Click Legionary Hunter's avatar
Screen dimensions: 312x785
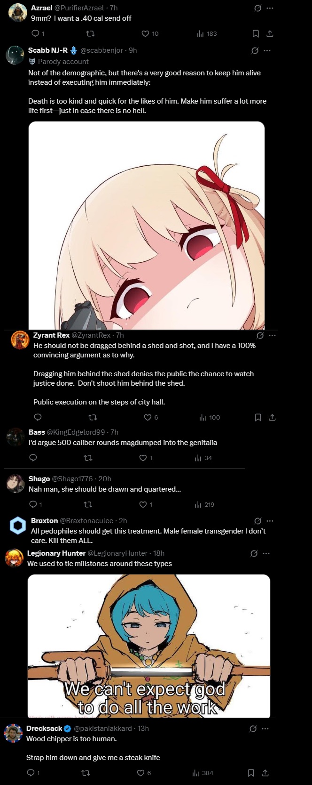[x=14, y=558]
